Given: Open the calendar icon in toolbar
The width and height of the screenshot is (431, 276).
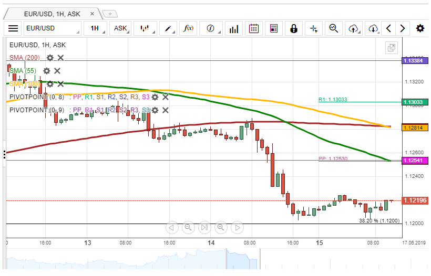Looking at the screenshot, I should 254,28.
